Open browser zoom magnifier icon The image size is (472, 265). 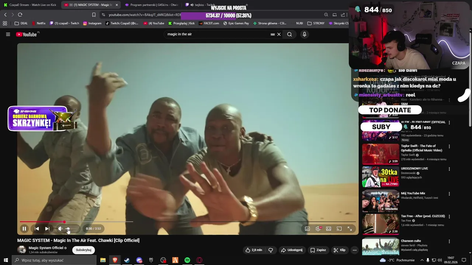(326, 15)
